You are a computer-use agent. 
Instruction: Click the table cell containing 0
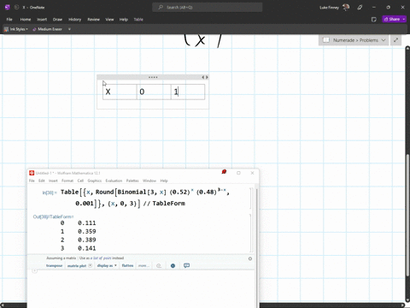[x=154, y=92]
